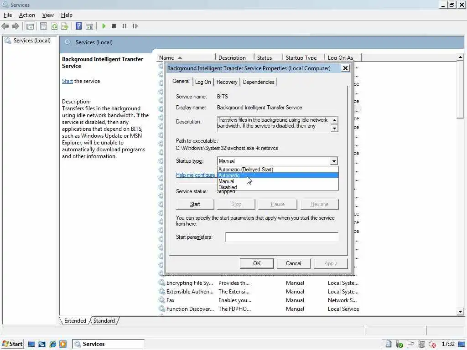This screenshot has width=467, height=350.
Task: Select the Extensible Authentication service row
Action: tap(259, 292)
